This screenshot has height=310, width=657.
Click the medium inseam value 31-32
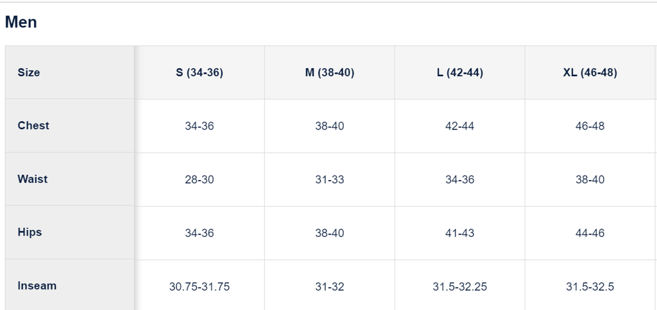tap(330, 286)
